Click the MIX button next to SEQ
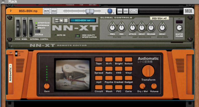The height and width of the screenshot is (107, 199). pos(126,11)
